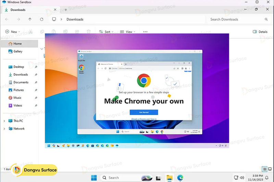Unpin Documents from Quick access
Viewport: 274px width, 182px height.
36,82
